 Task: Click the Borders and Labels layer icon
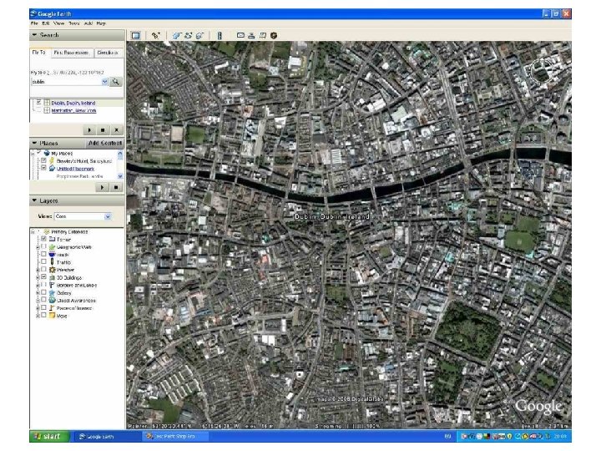[x=52, y=285]
